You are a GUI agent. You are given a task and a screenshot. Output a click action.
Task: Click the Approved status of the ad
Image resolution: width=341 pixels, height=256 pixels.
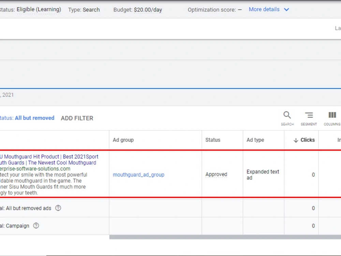(216, 174)
